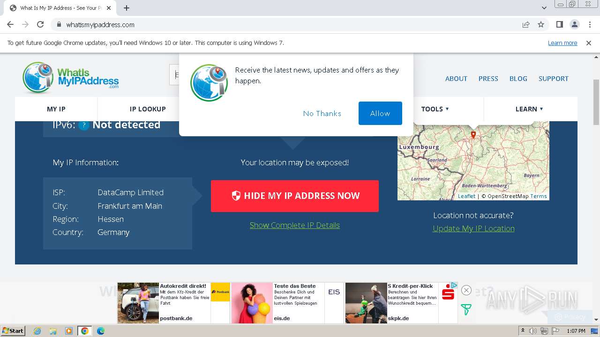Open the tab search chevron

544,8
